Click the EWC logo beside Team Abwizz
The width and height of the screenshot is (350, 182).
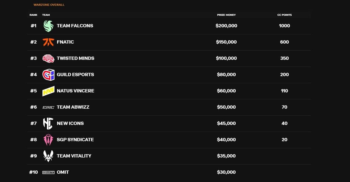coord(48,107)
